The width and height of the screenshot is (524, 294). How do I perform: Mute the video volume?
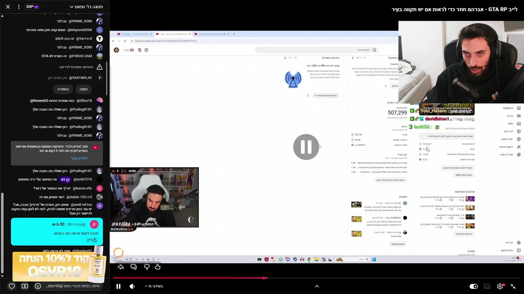(x=132, y=286)
